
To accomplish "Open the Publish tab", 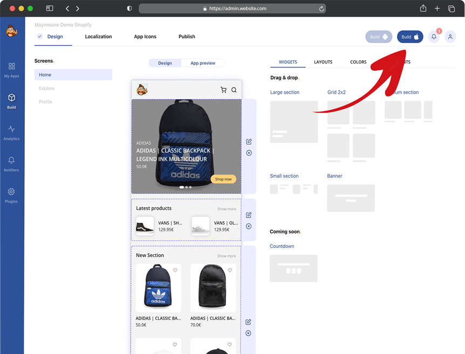I will point(187,37).
